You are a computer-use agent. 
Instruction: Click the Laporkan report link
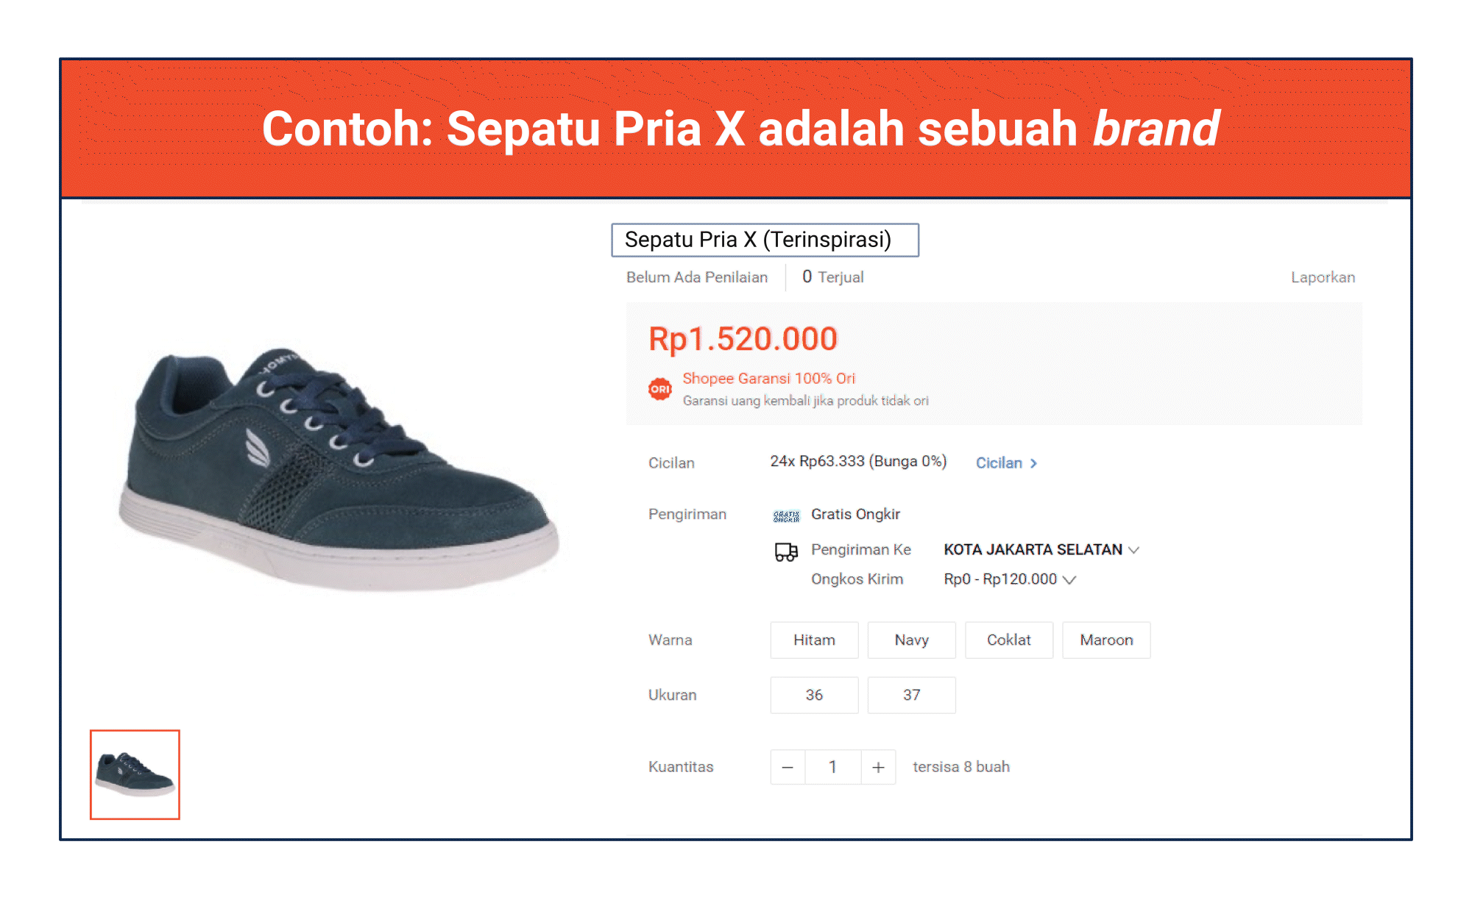(x=1323, y=277)
